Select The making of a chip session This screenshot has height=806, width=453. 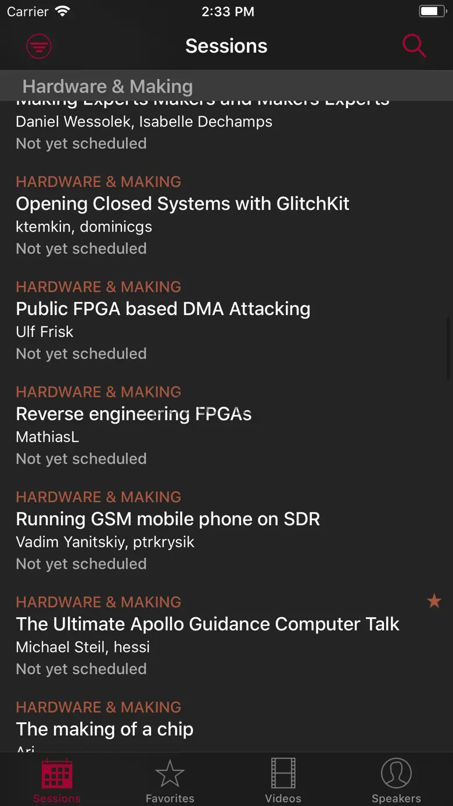pyautogui.click(x=105, y=729)
